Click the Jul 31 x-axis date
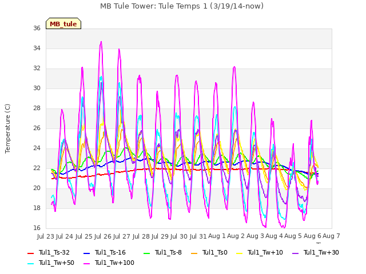Image resolution: width=366 pixels, height=274 pixels. 198,236
